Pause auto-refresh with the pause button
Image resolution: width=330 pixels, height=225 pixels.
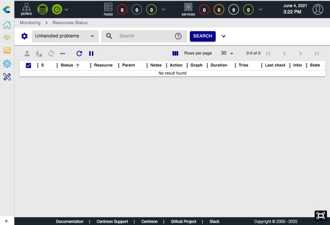(x=92, y=53)
